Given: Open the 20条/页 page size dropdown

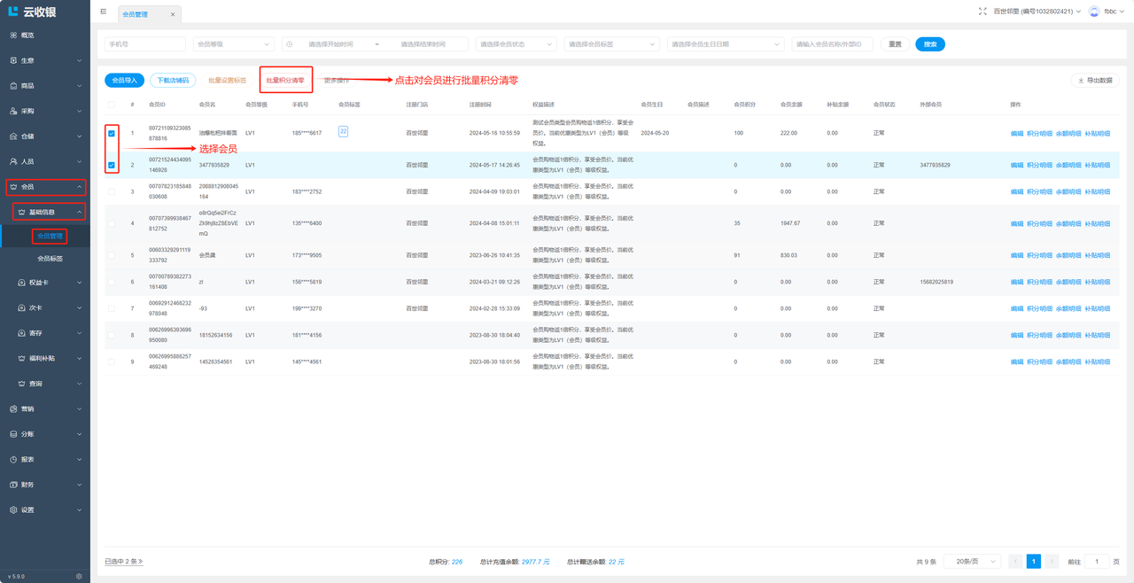Looking at the screenshot, I should point(972,562).
